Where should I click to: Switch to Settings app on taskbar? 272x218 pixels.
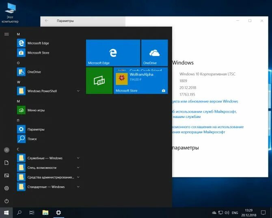(58, 212)
